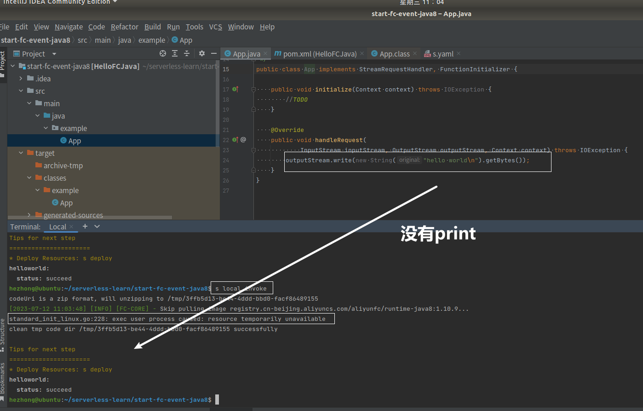
Task: Collapse the main folder
Action: [x=29, y=103]
